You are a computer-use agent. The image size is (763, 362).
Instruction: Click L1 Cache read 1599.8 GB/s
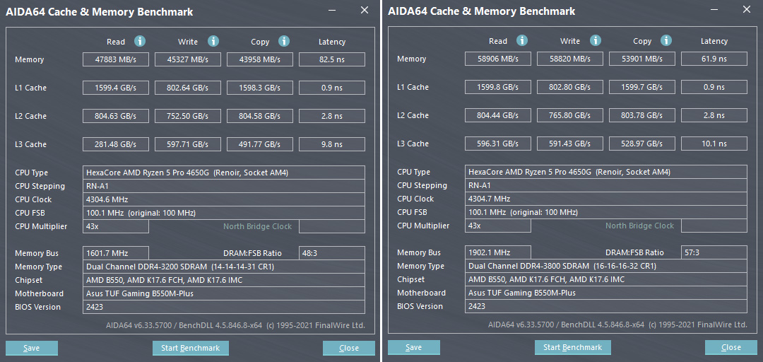tap(498, 87)
